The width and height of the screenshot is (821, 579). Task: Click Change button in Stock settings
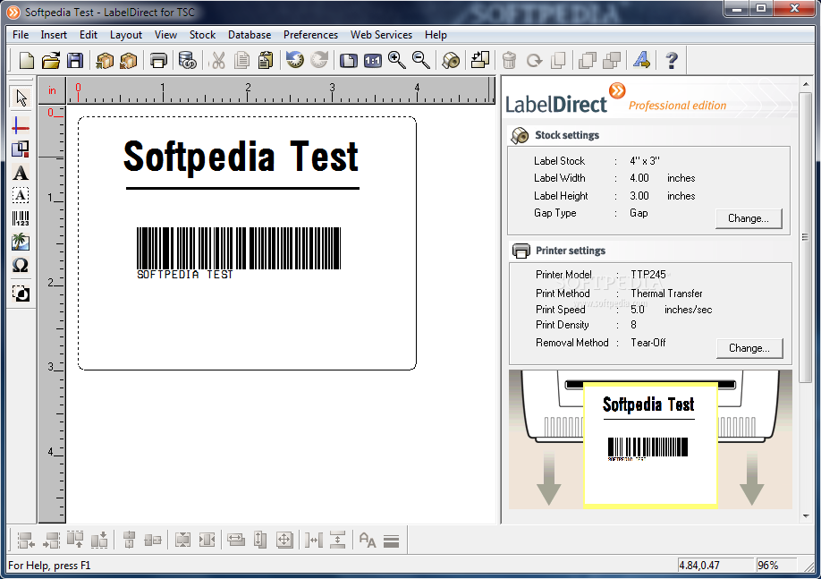(x=749, y=218)
